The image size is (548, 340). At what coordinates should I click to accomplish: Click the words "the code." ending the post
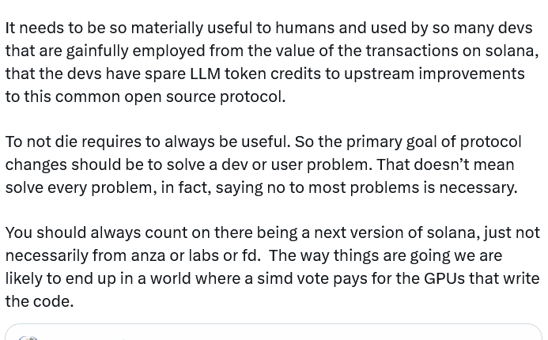pos(40,301)
